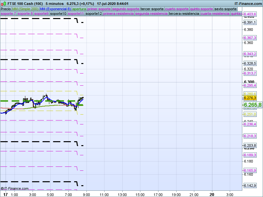Click the cuarto soporte label
The height and width of the screenshot is (197, 263).
pyautogui.click(x=177, y=9)
